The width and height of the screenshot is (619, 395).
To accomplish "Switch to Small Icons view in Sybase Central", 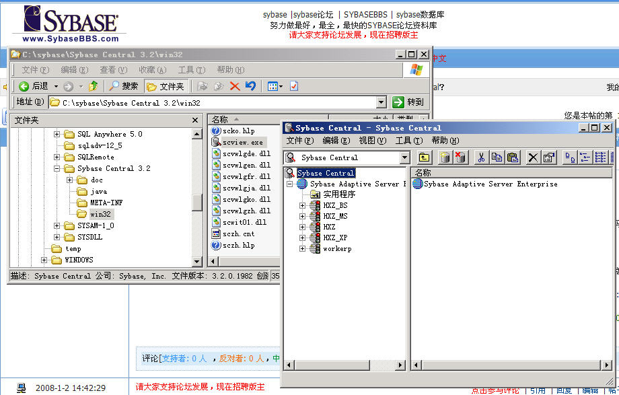I will click(x=585, y=157).
